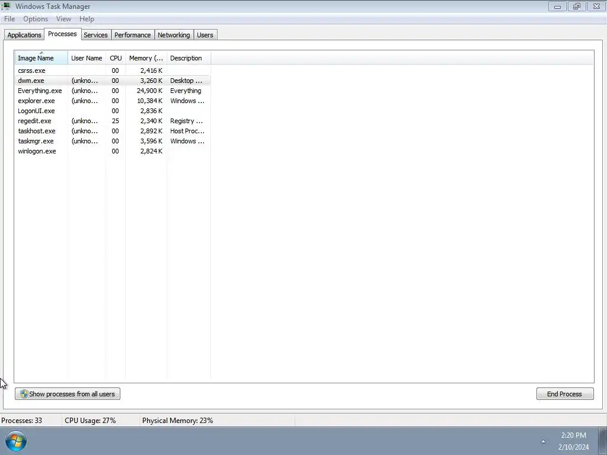Screen dimensions: 607x455
Task: Select the dwm.exe process
Action: click(113, 81)
